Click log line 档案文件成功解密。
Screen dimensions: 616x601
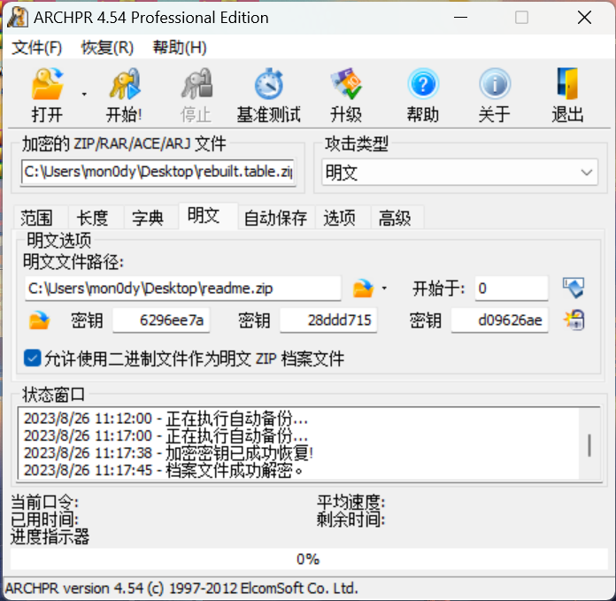[x=164, y=470]
